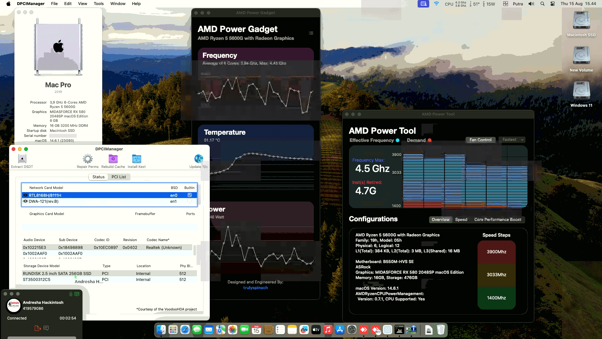Select audio device row 0x102215E3
Screen dimensions: 602x339
coord(107,247)
